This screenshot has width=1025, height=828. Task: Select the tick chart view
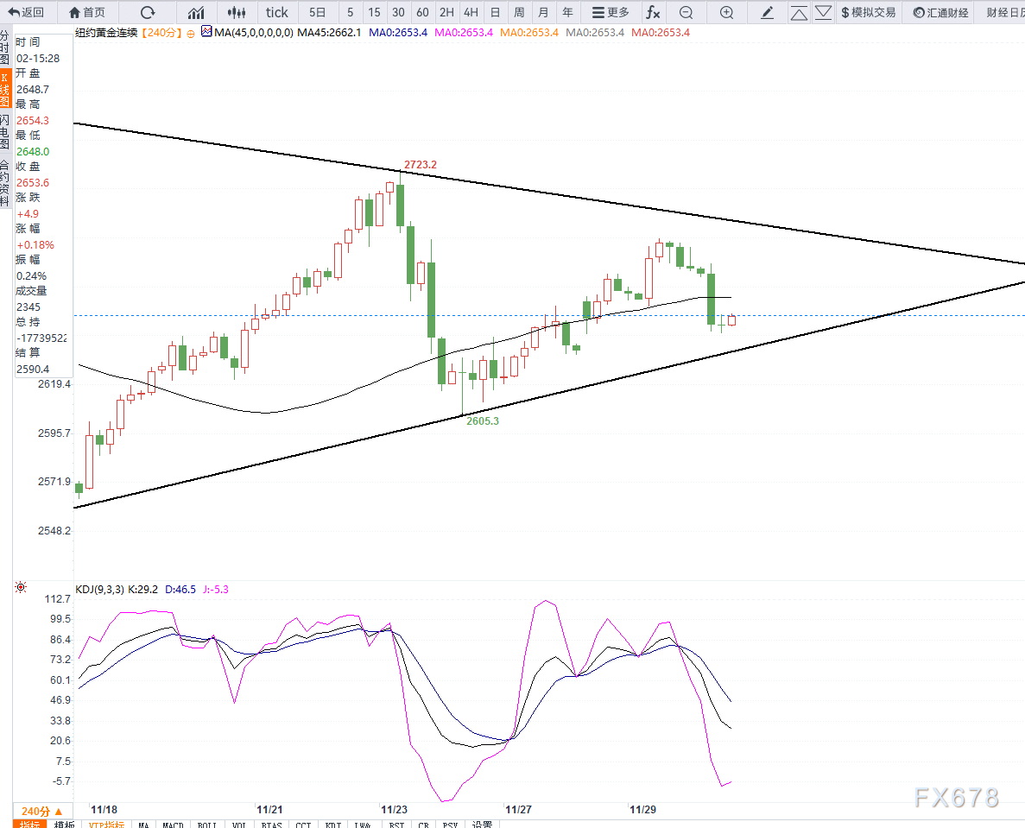tap(277, 12)
